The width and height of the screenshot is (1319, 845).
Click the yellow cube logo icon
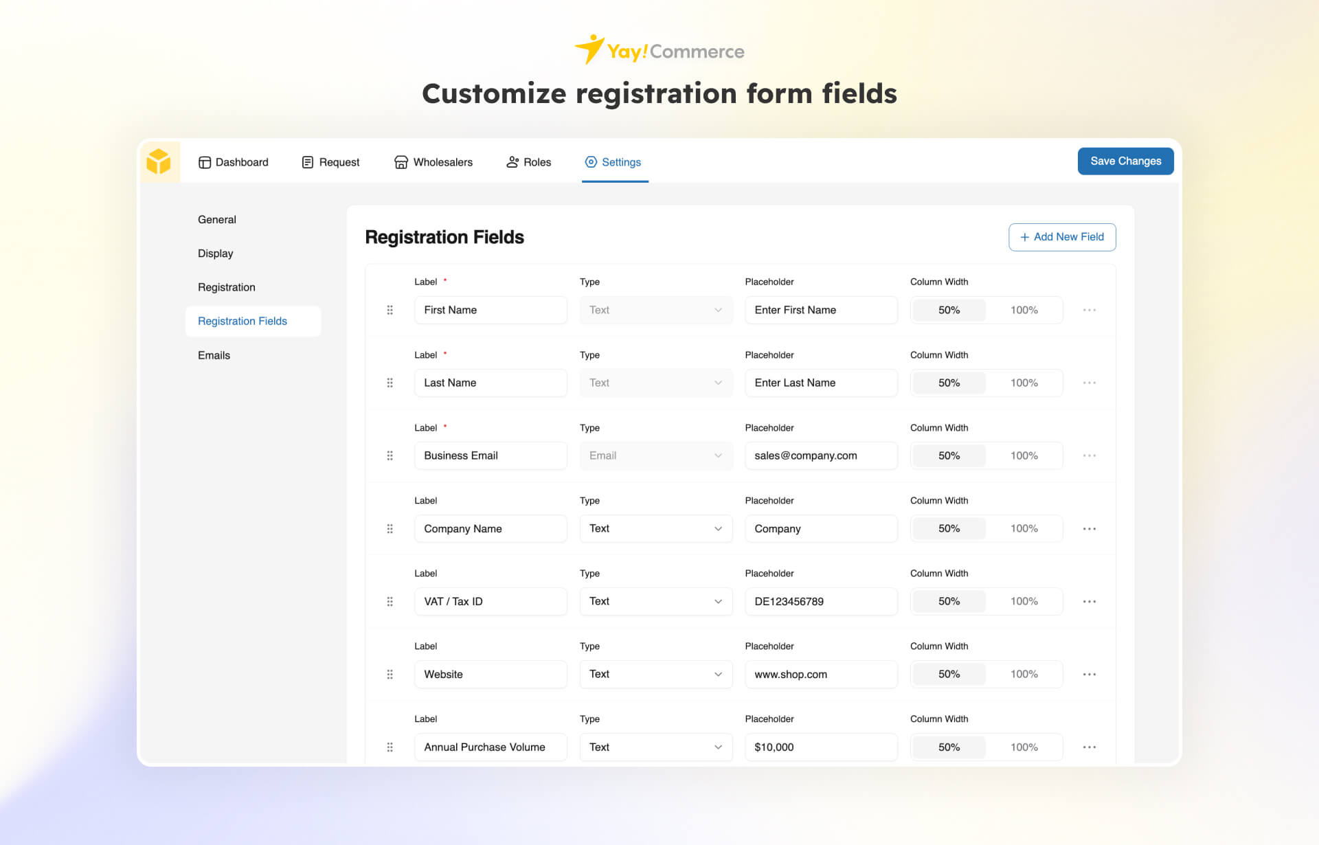(159, 161)
